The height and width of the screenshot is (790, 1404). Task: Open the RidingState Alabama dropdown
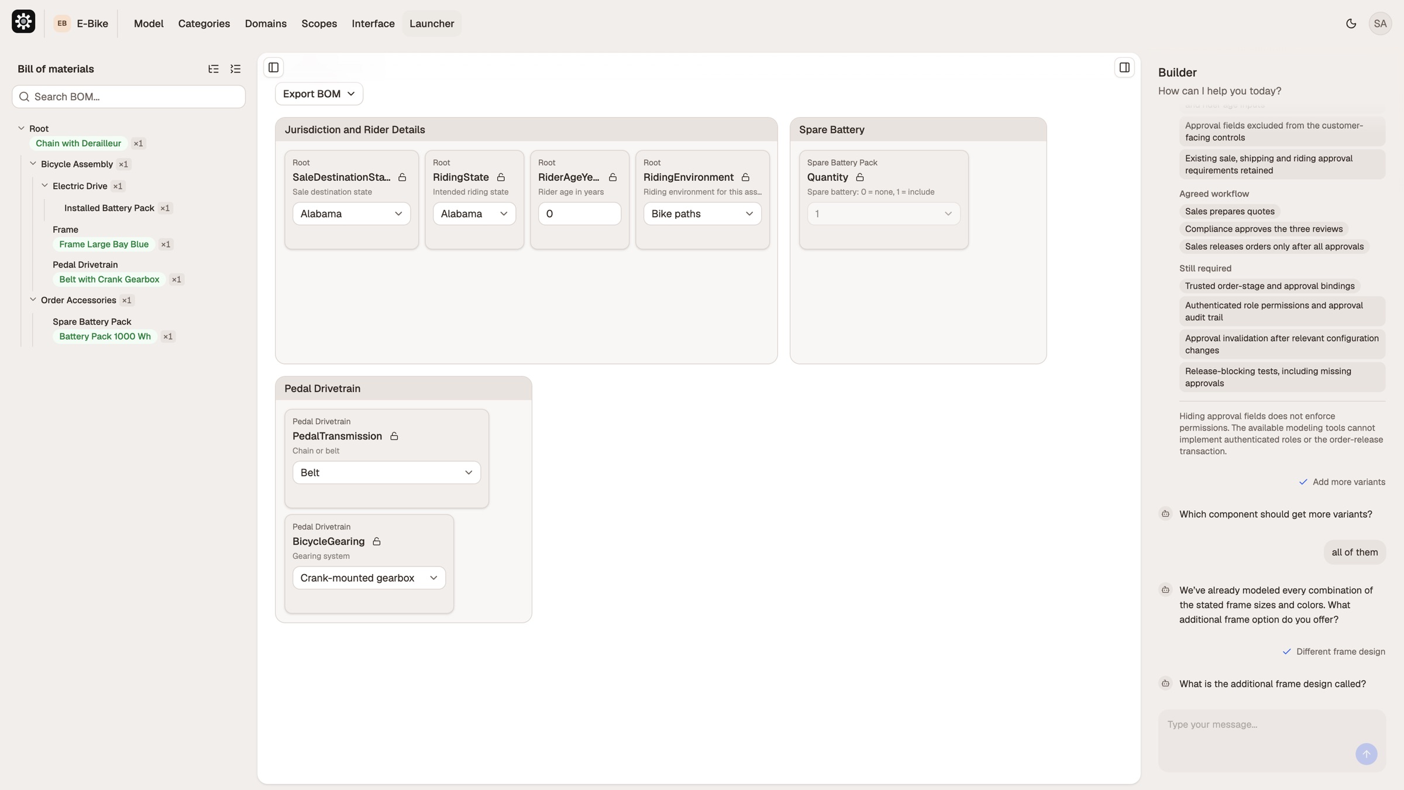pos(474,214)
